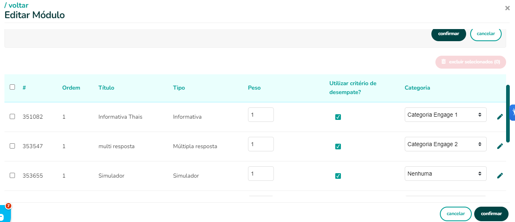This screenshot has width=515, height=222.
Task: Click Simulador in the Título column
Action: pyautogui.click(x=111, y=176)
